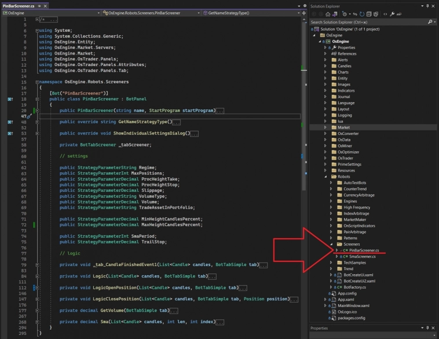Collapse the PinBarScreener class outlining box

pos(38,99)
